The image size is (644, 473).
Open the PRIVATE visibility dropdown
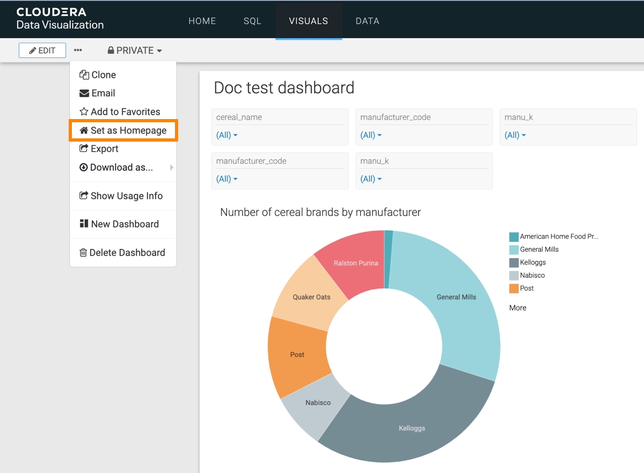tap(135, 50)
